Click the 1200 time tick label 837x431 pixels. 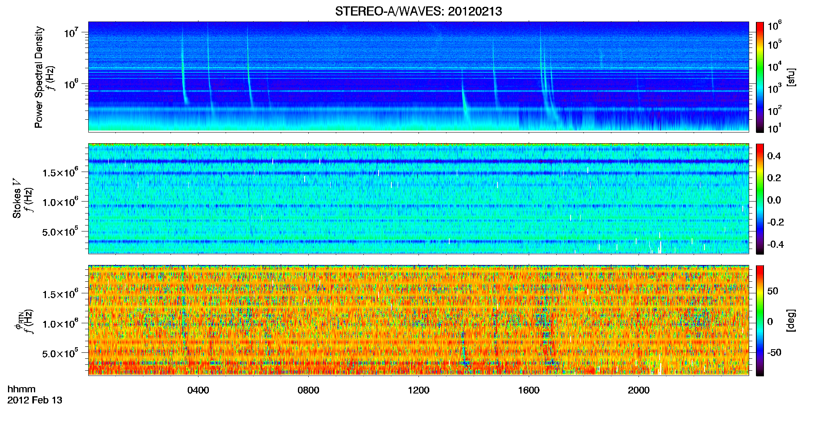(418, 390)
